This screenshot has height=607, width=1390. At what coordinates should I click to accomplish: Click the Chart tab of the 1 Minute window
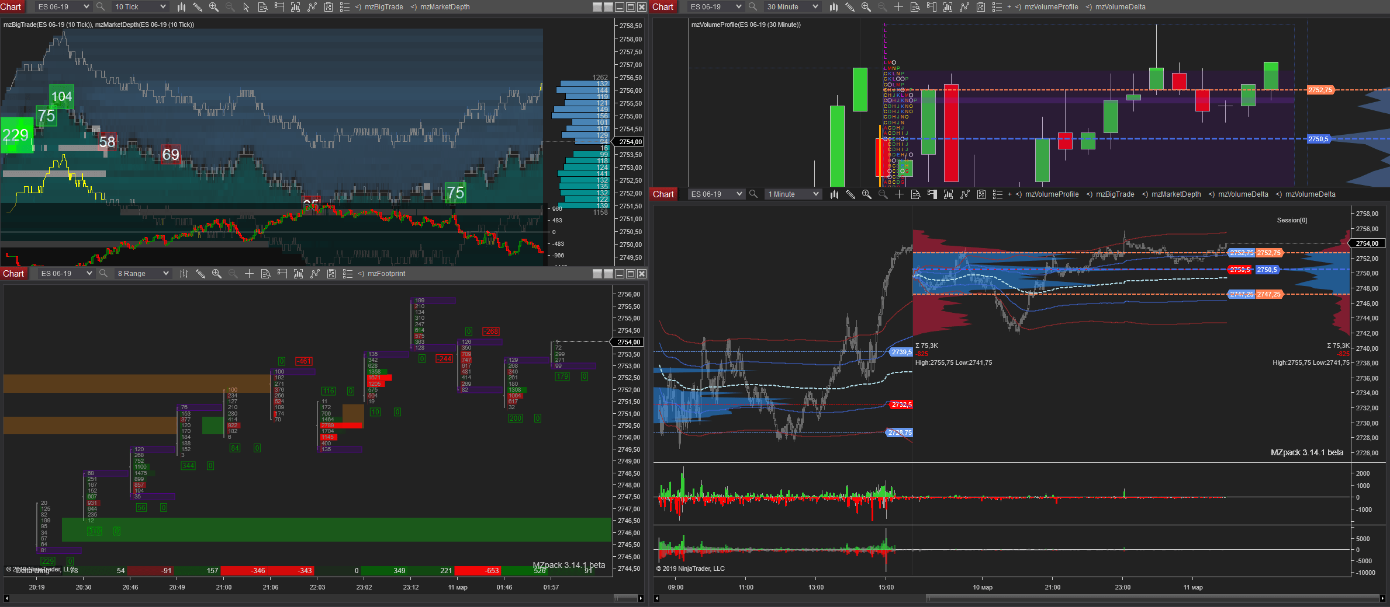point(664,194)
